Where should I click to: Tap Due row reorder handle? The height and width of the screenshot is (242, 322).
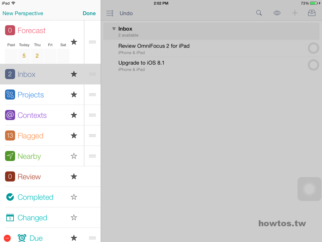(92, 238)
